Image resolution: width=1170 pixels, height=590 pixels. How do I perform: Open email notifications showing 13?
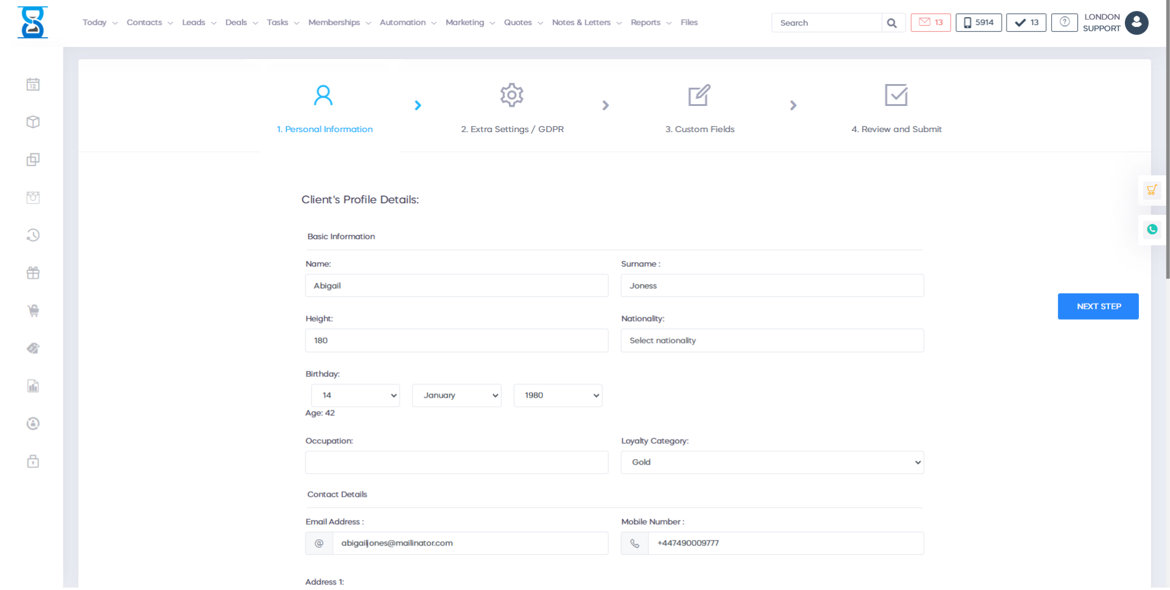click(930, 23)
